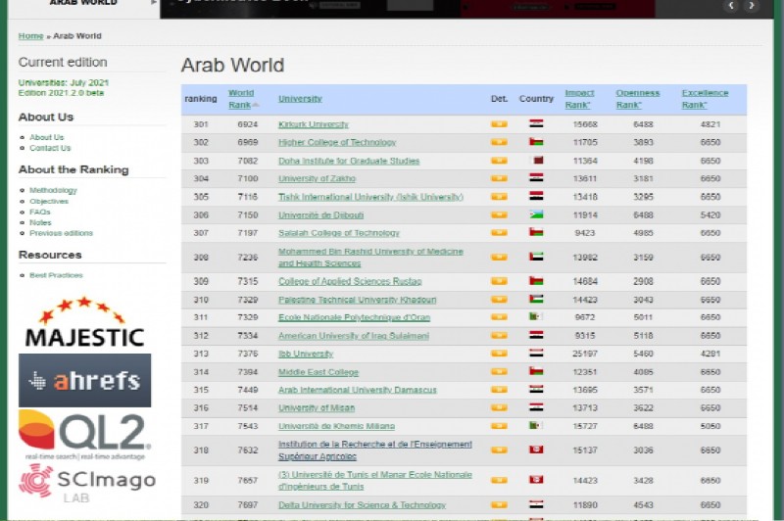Click the QL2 logo
This screenshot has height=521, width=784.
point(84,434)
